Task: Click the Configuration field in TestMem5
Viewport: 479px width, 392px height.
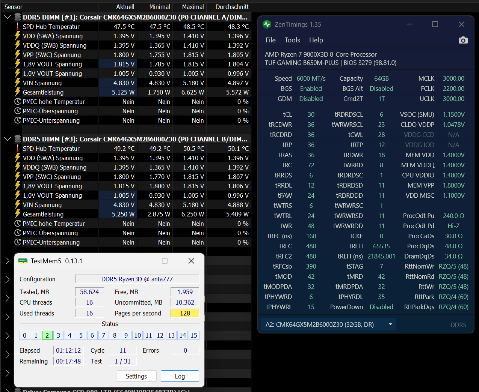Action: click(137, 279)
